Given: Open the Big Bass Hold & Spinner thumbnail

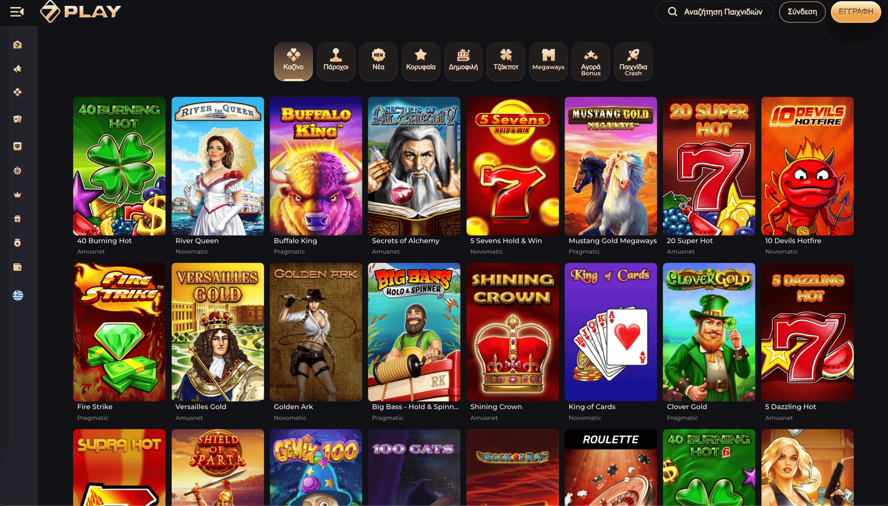Looking at the screenshot, I should [414, 332].
